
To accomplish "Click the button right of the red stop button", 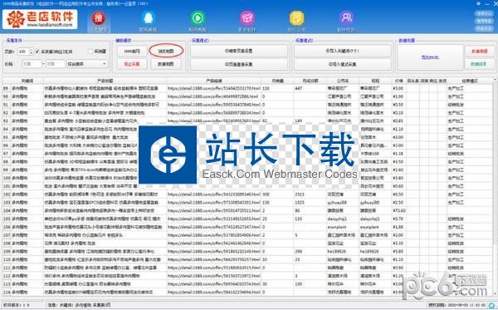I will 166,64.
